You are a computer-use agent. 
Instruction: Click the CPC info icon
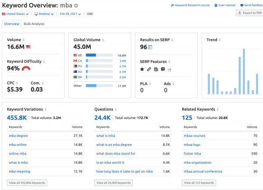pos(17,83)
